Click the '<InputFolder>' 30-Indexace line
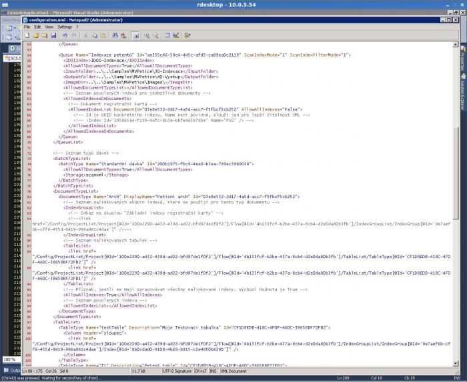This screenshot has height=382, width=467. click(141, 71)
